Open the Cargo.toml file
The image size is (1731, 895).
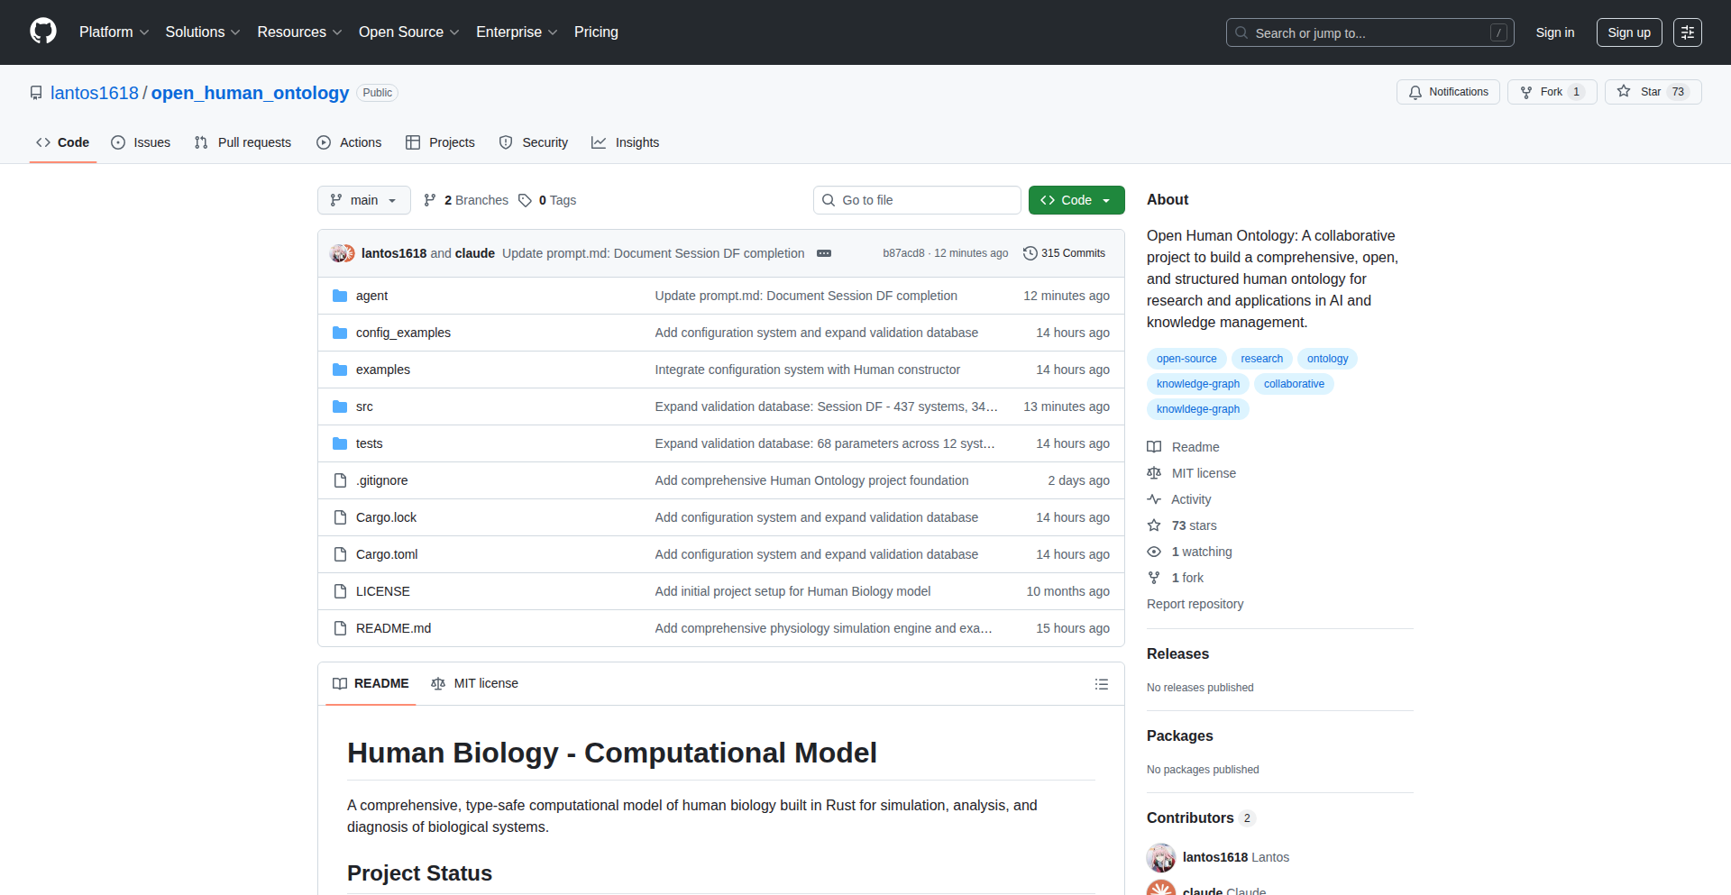[387, 554]
